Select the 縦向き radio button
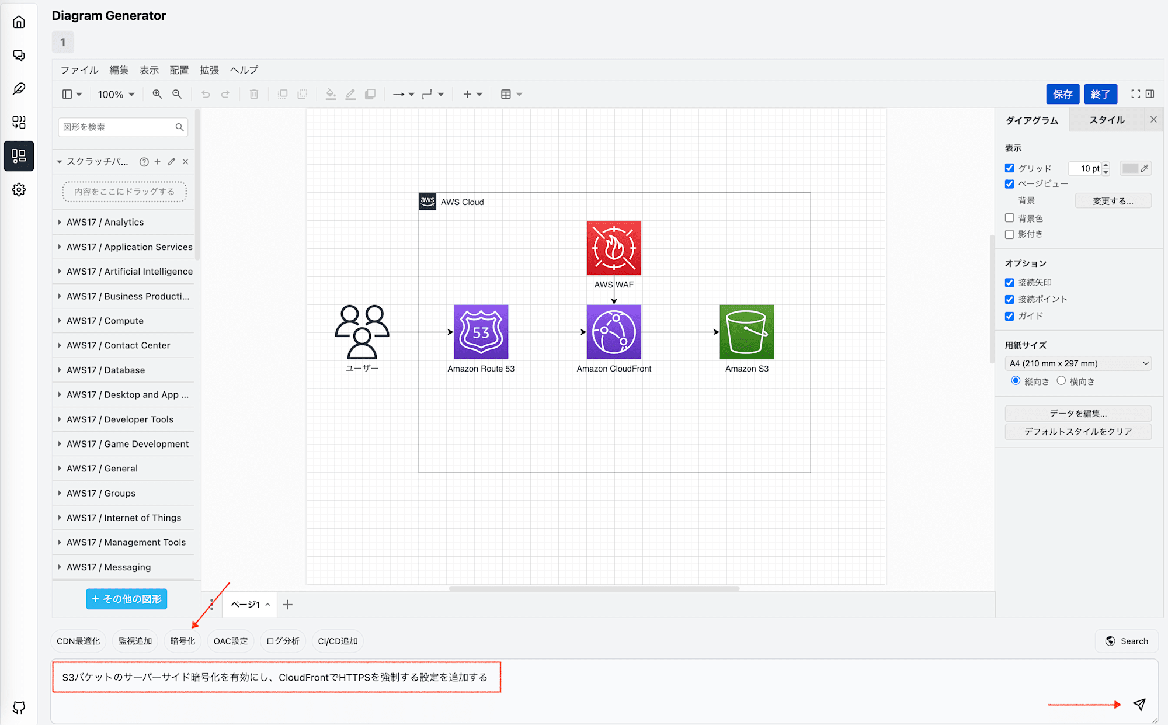 (x=1016, y=381)
